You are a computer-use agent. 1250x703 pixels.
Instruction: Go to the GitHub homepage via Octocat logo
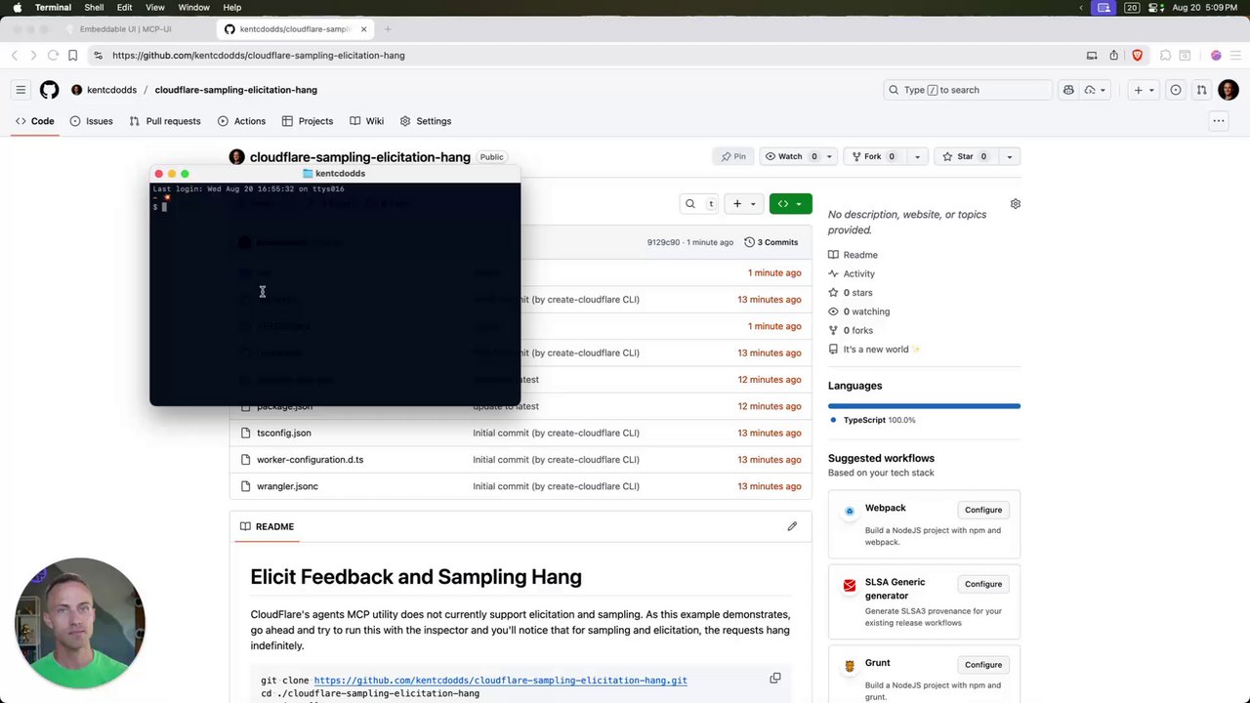pos(49,90)
